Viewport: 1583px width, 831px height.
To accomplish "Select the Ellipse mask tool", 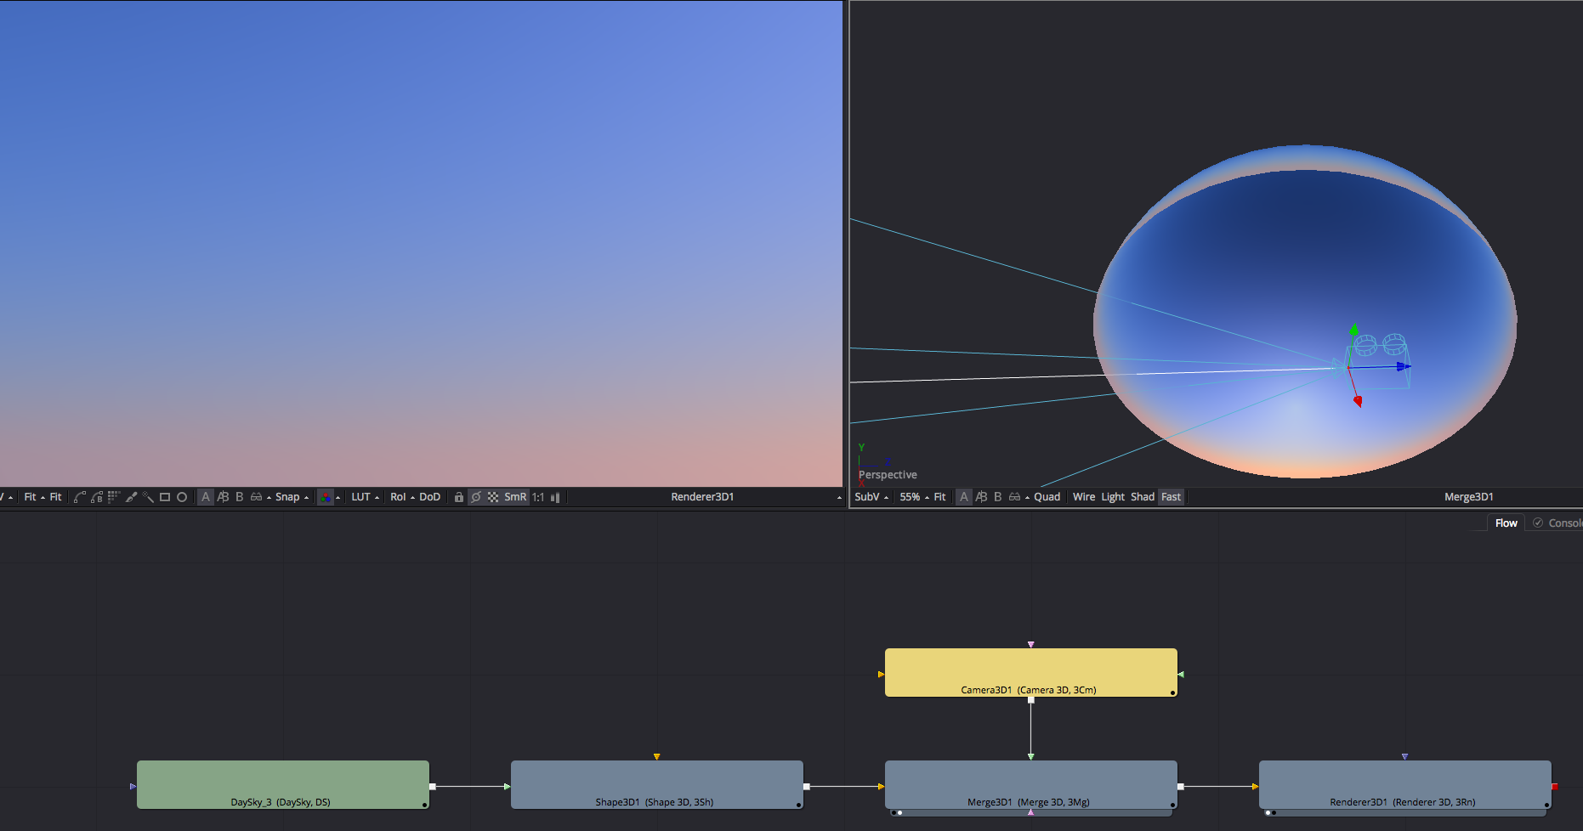I will [182, 497].
